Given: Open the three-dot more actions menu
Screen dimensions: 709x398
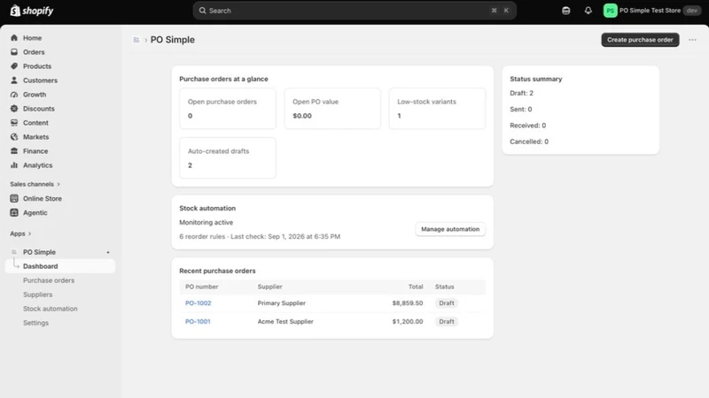Looking at the screenshot, I should [x=692, y=40].
